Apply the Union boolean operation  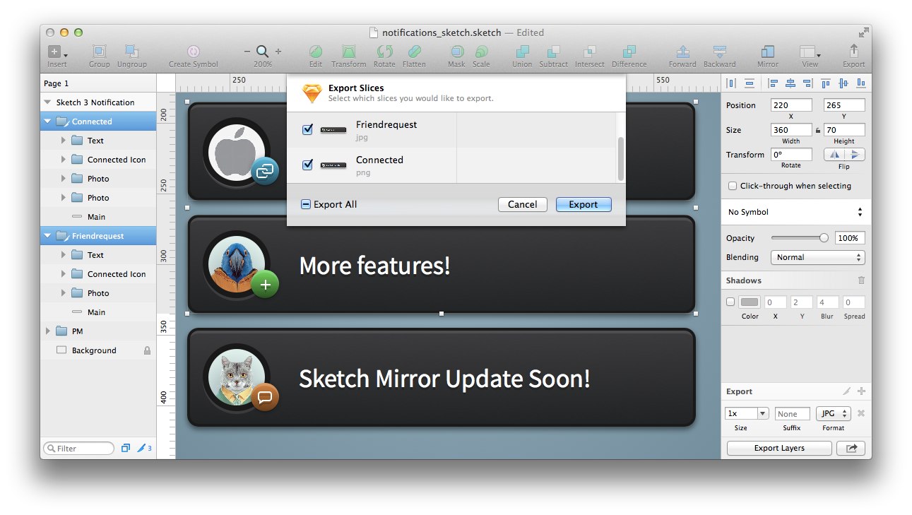pos(522,52)
